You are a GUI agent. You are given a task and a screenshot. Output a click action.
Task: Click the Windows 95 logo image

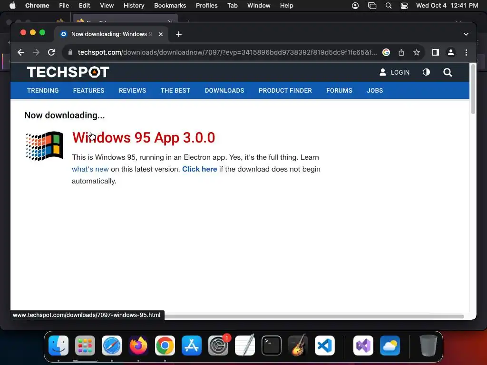tap(44, 146)
